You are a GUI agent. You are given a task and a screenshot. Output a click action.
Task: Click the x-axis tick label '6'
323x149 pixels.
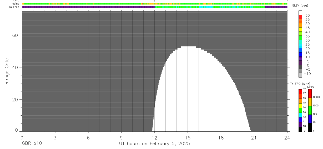tap(88, 138)
